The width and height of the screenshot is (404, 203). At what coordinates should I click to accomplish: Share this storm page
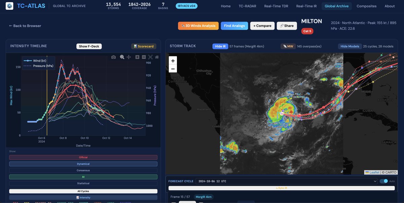[x=287, y=26]
